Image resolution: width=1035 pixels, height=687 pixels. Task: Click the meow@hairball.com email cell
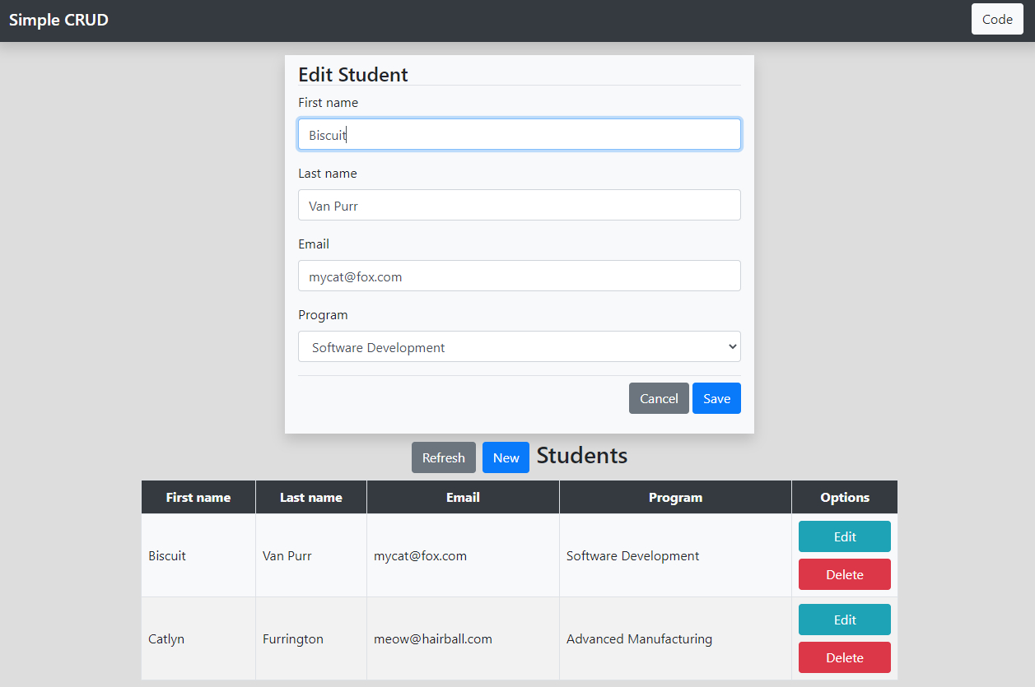pos(433,639)
